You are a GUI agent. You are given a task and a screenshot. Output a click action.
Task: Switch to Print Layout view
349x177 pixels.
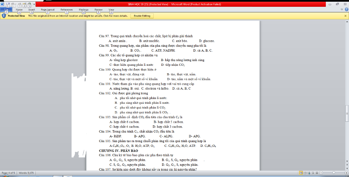pos(301,173)
